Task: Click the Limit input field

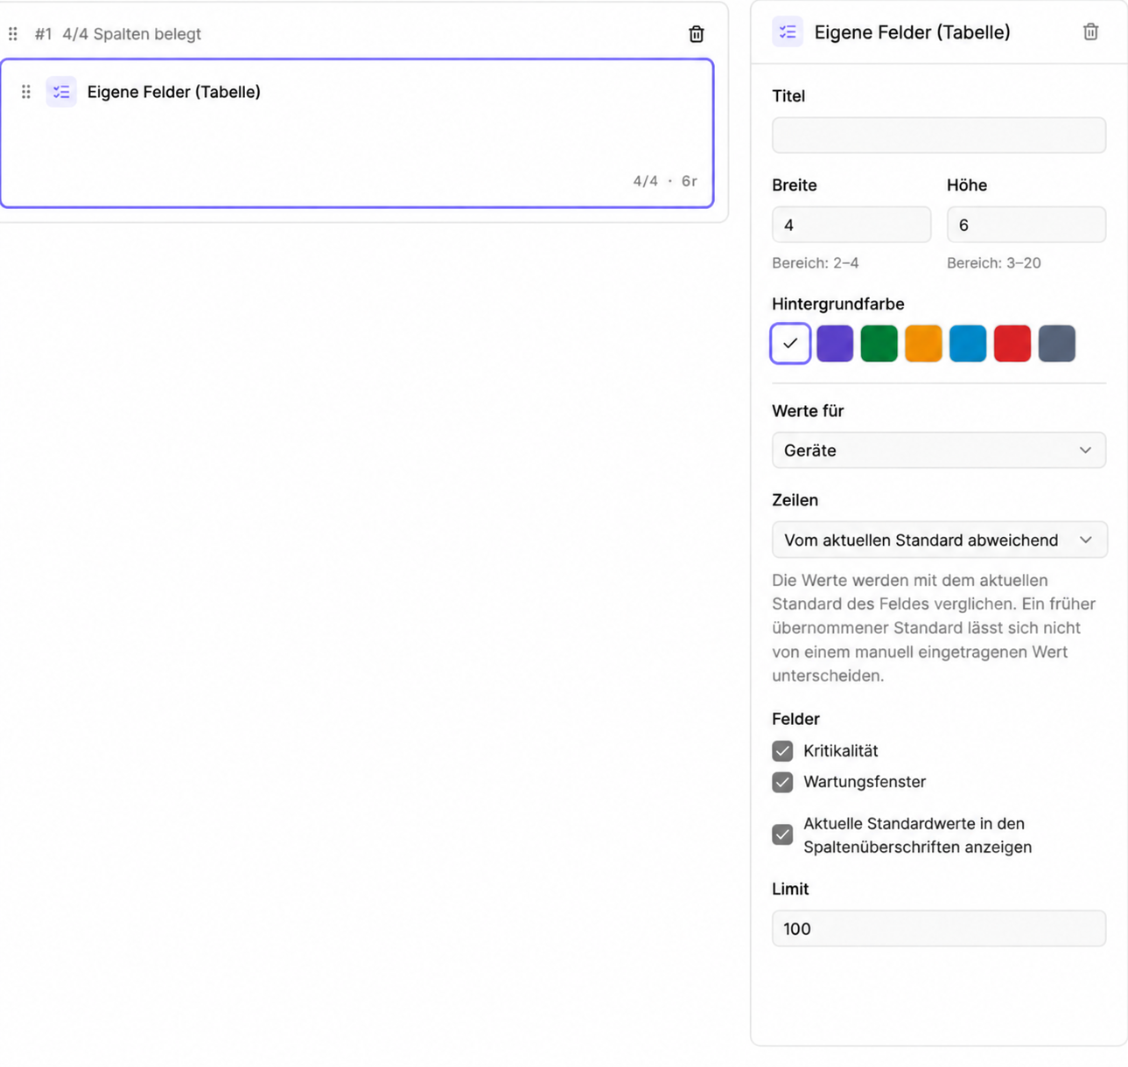Action: 939,929
